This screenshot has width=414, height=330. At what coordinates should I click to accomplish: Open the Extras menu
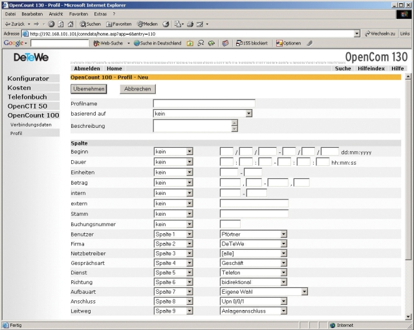(x=100, y=14)
